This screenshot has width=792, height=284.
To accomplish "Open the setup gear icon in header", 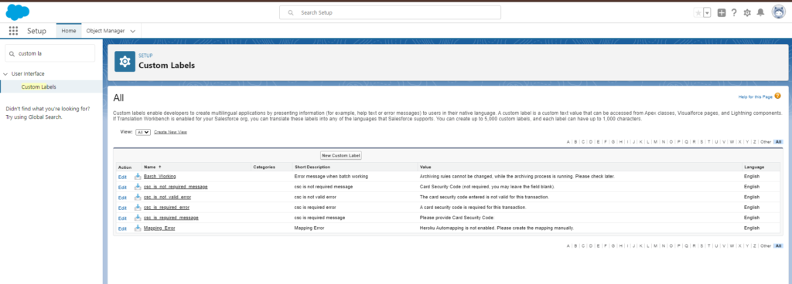I will pyautogui.click(x=747, y=13).
